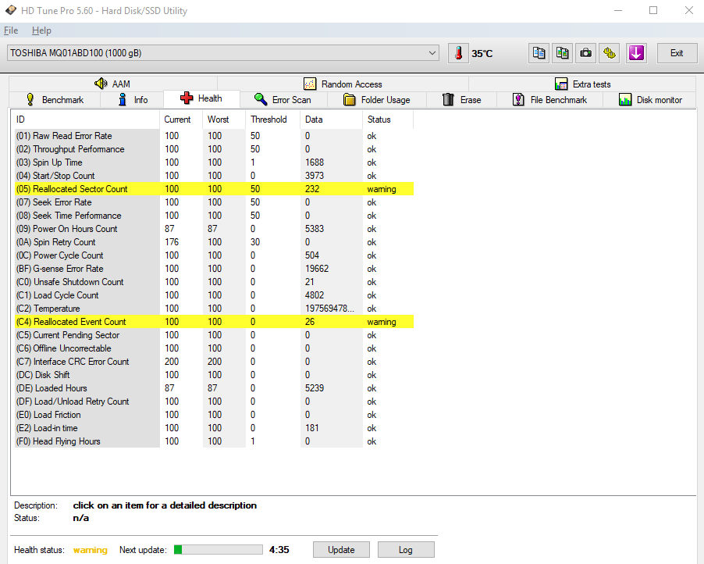The width and height of the screenshot is (704, 564).
Task: Select the (C1) Load Cycle Count row
Action: [214, 295]
